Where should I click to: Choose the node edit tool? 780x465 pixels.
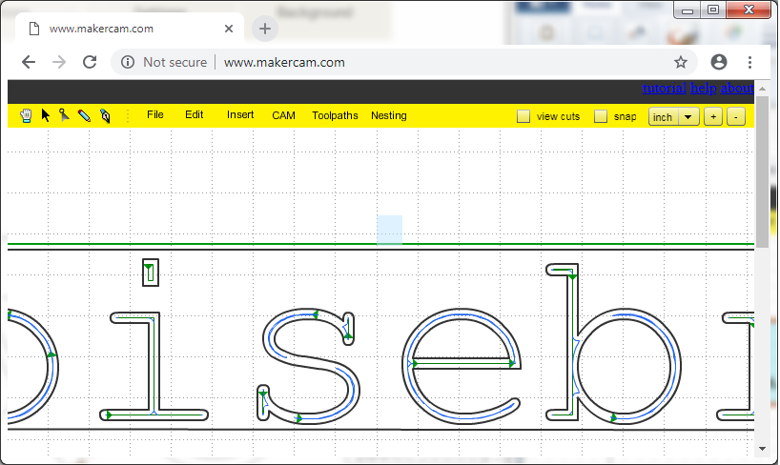[x=64, y=116]
